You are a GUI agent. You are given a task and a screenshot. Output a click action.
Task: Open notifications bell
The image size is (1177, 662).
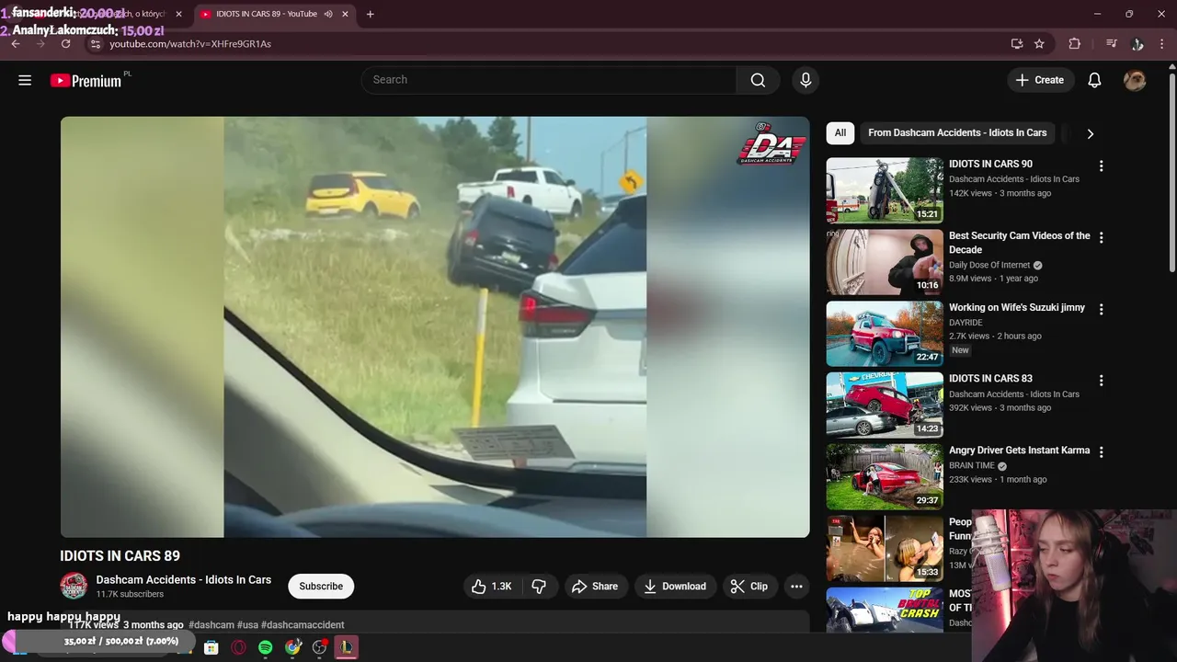(x=1094, y=80)
